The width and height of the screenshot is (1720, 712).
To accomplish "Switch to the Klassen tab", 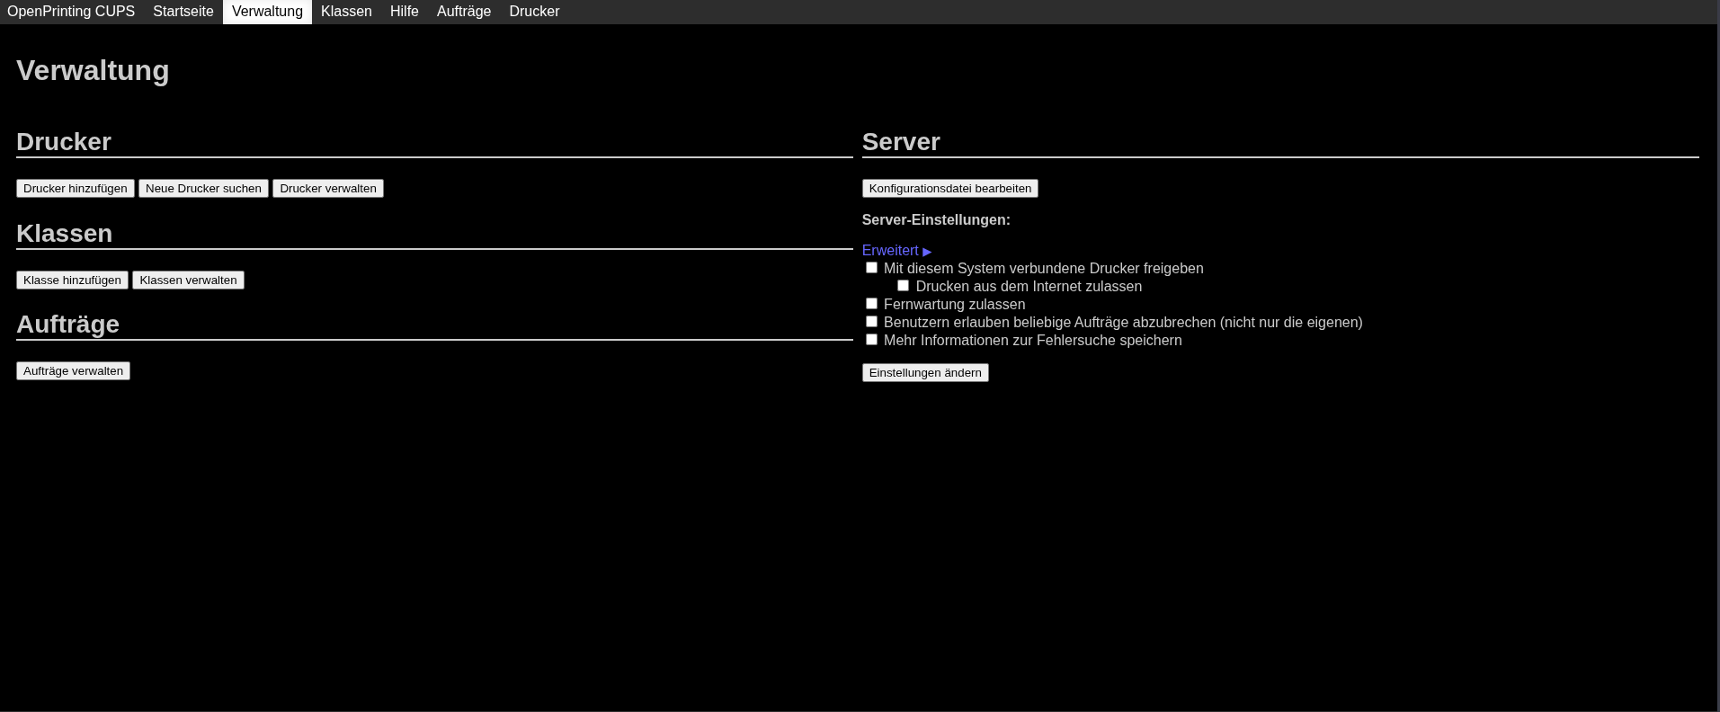I will coord(346,12).
